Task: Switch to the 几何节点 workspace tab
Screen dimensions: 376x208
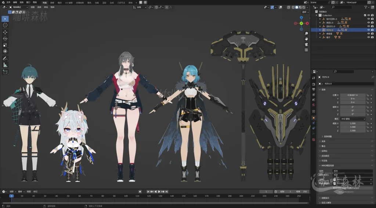Action: coord(121,3)
